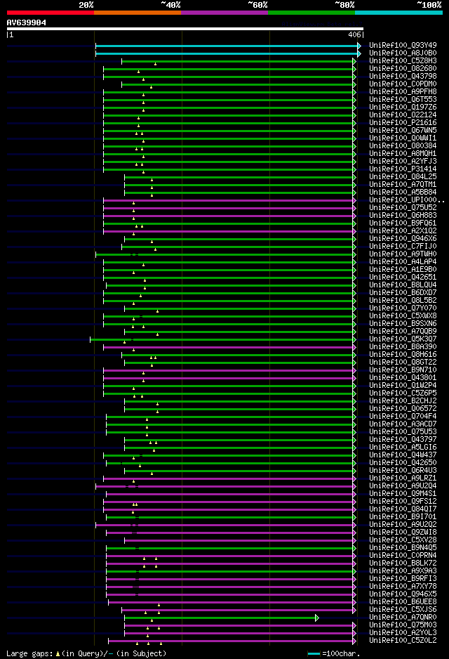Select hit label UniRef100_C5Z8H3

403,60
